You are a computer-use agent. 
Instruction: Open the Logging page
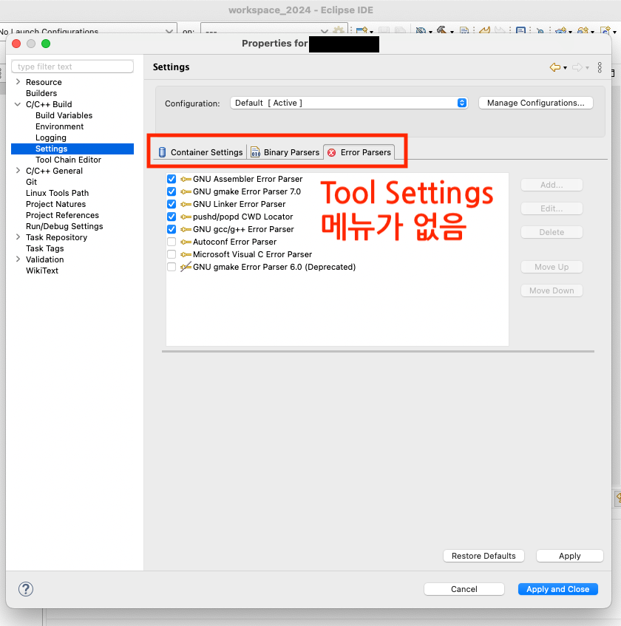51,137
